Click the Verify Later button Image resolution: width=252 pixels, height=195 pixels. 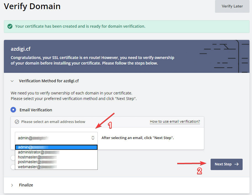(232, 6)
